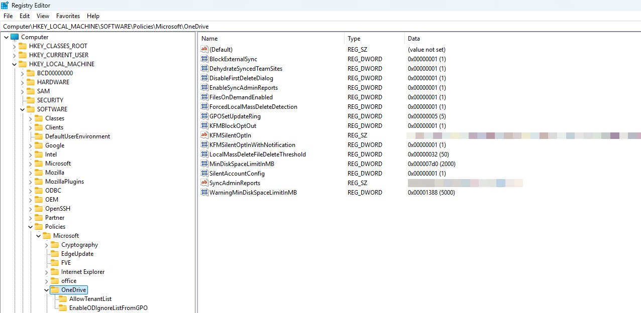
Task: Collapse the OneDrive key chevron
Action: 46,290
